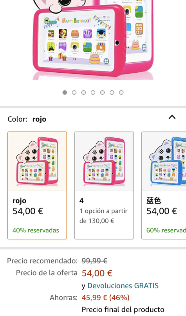The image size is (186, 316).
Task: Open the Devoluciones GRATIS link
Action: click(x=123, y=285)
